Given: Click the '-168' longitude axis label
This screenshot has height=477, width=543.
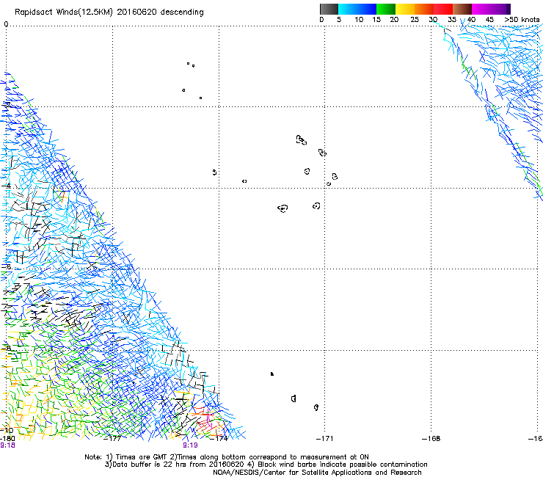Looking at the screenshot, I should point(431,439).
